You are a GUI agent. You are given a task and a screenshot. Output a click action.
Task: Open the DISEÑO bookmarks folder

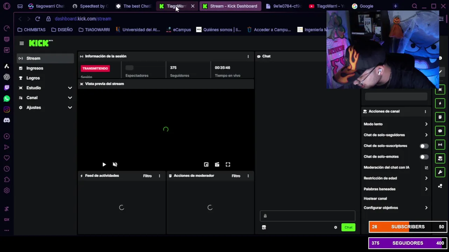[62, 30]
